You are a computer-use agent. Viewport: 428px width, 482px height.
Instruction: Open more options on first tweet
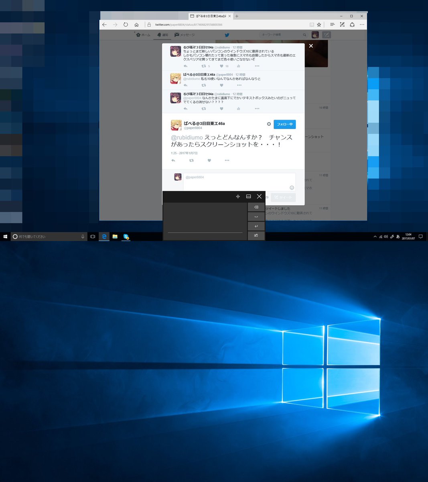tap(257, 66)
